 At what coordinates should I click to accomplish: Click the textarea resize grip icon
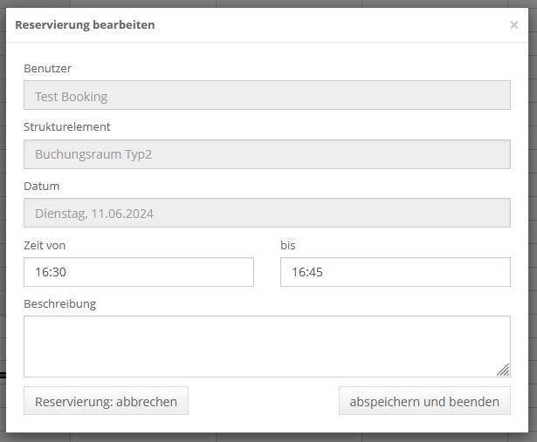[x=503, y=370]
